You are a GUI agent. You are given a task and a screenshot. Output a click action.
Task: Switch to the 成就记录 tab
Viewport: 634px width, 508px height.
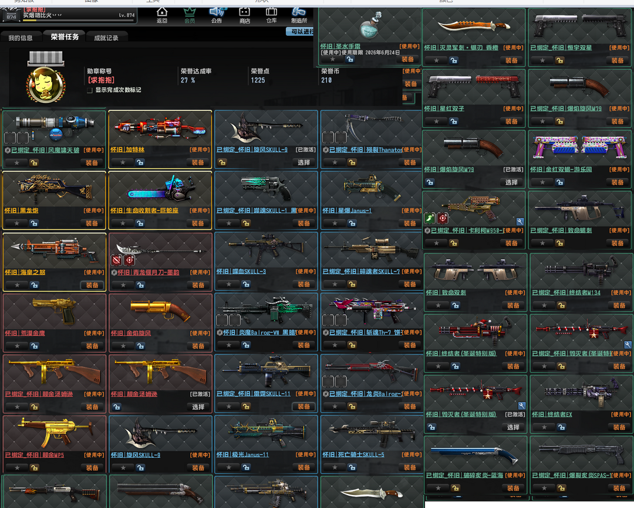click(106, 38)
